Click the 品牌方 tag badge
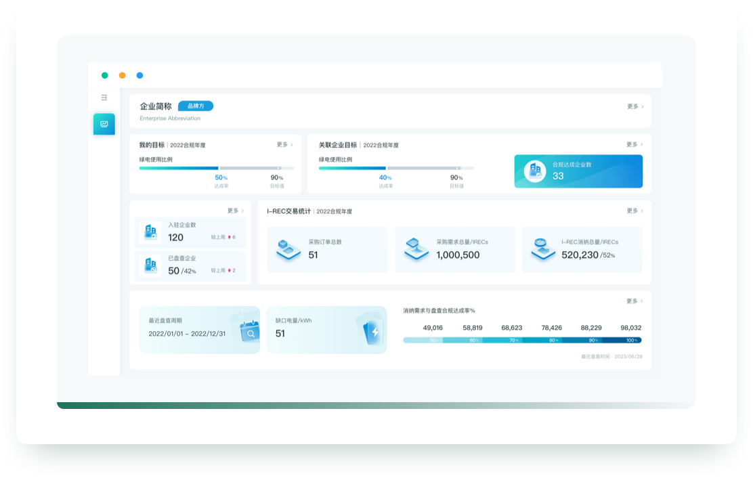Image resolution: width=753 pixels, height=478 pixels. 196,106
